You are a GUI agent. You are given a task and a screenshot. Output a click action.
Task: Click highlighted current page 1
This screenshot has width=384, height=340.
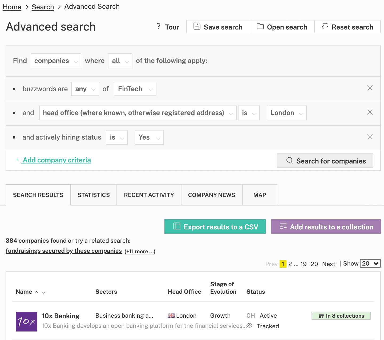pyautogui.click(x=283, y=264)
